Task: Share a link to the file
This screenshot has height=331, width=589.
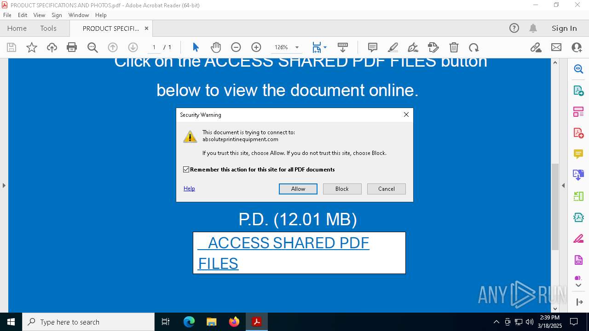Action: pyautogui.click(x=536, y=47)
